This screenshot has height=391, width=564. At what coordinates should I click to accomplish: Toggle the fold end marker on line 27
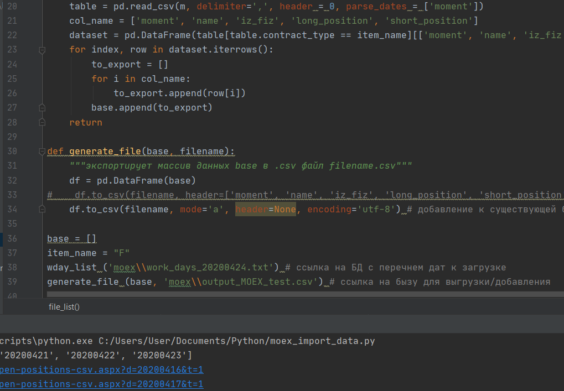(42, 107)
